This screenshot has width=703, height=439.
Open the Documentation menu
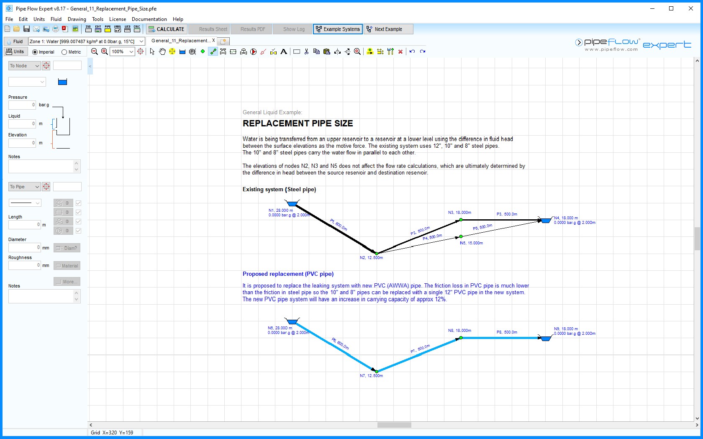pos(149,19)
